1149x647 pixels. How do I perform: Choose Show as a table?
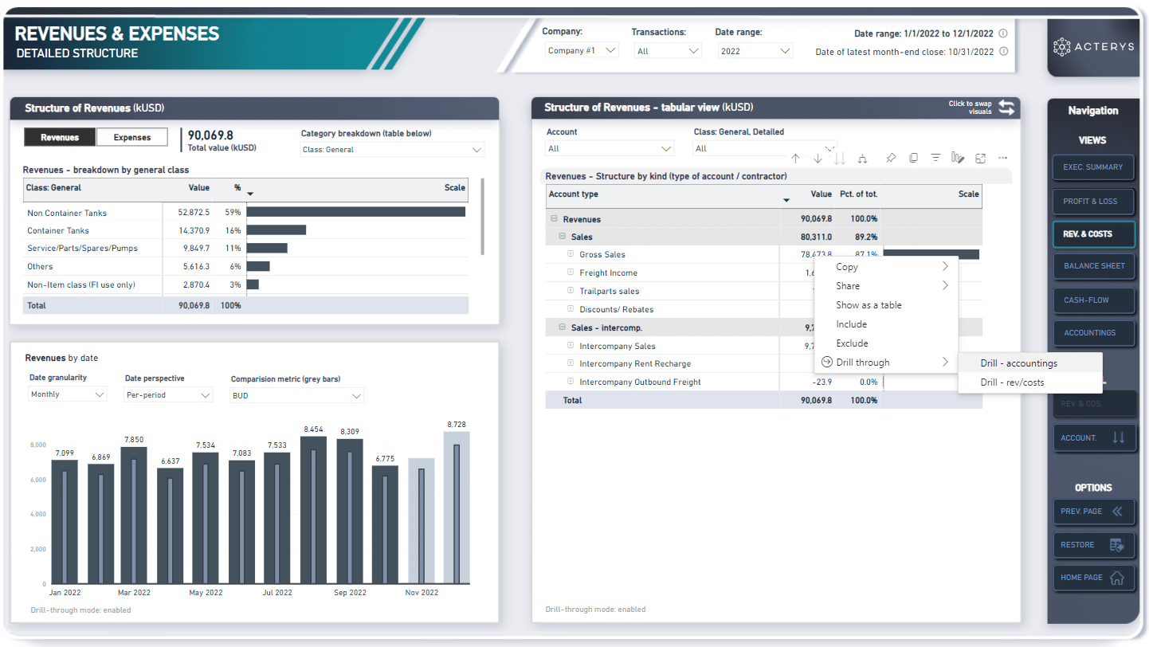click(886, 305)
